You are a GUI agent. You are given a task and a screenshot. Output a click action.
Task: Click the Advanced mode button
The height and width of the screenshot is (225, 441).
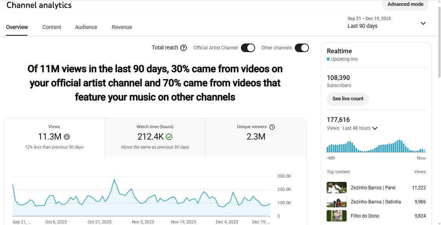coord(405,4)
